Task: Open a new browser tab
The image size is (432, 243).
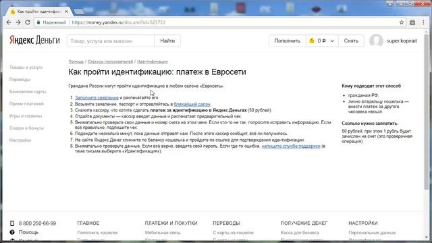Action: pos(80,11)
